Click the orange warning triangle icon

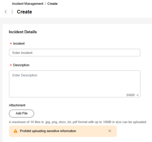pos(16,131)
